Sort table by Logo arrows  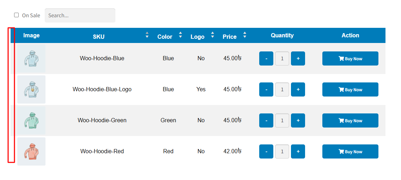tap(212, 35)
